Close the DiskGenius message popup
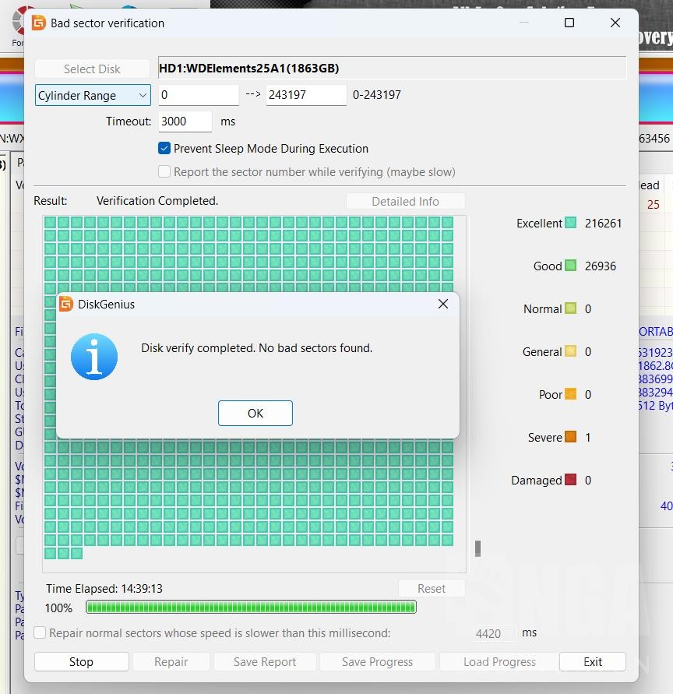673x694 pixels. point(443,305)
